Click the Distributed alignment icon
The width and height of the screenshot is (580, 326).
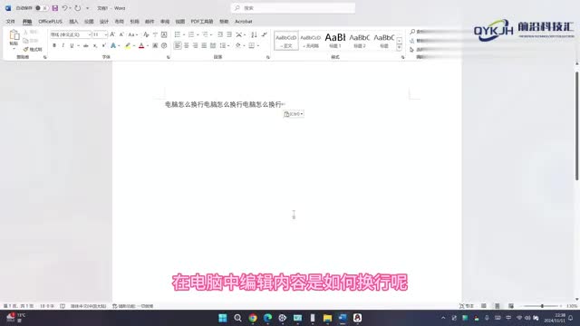click(213, 45)
